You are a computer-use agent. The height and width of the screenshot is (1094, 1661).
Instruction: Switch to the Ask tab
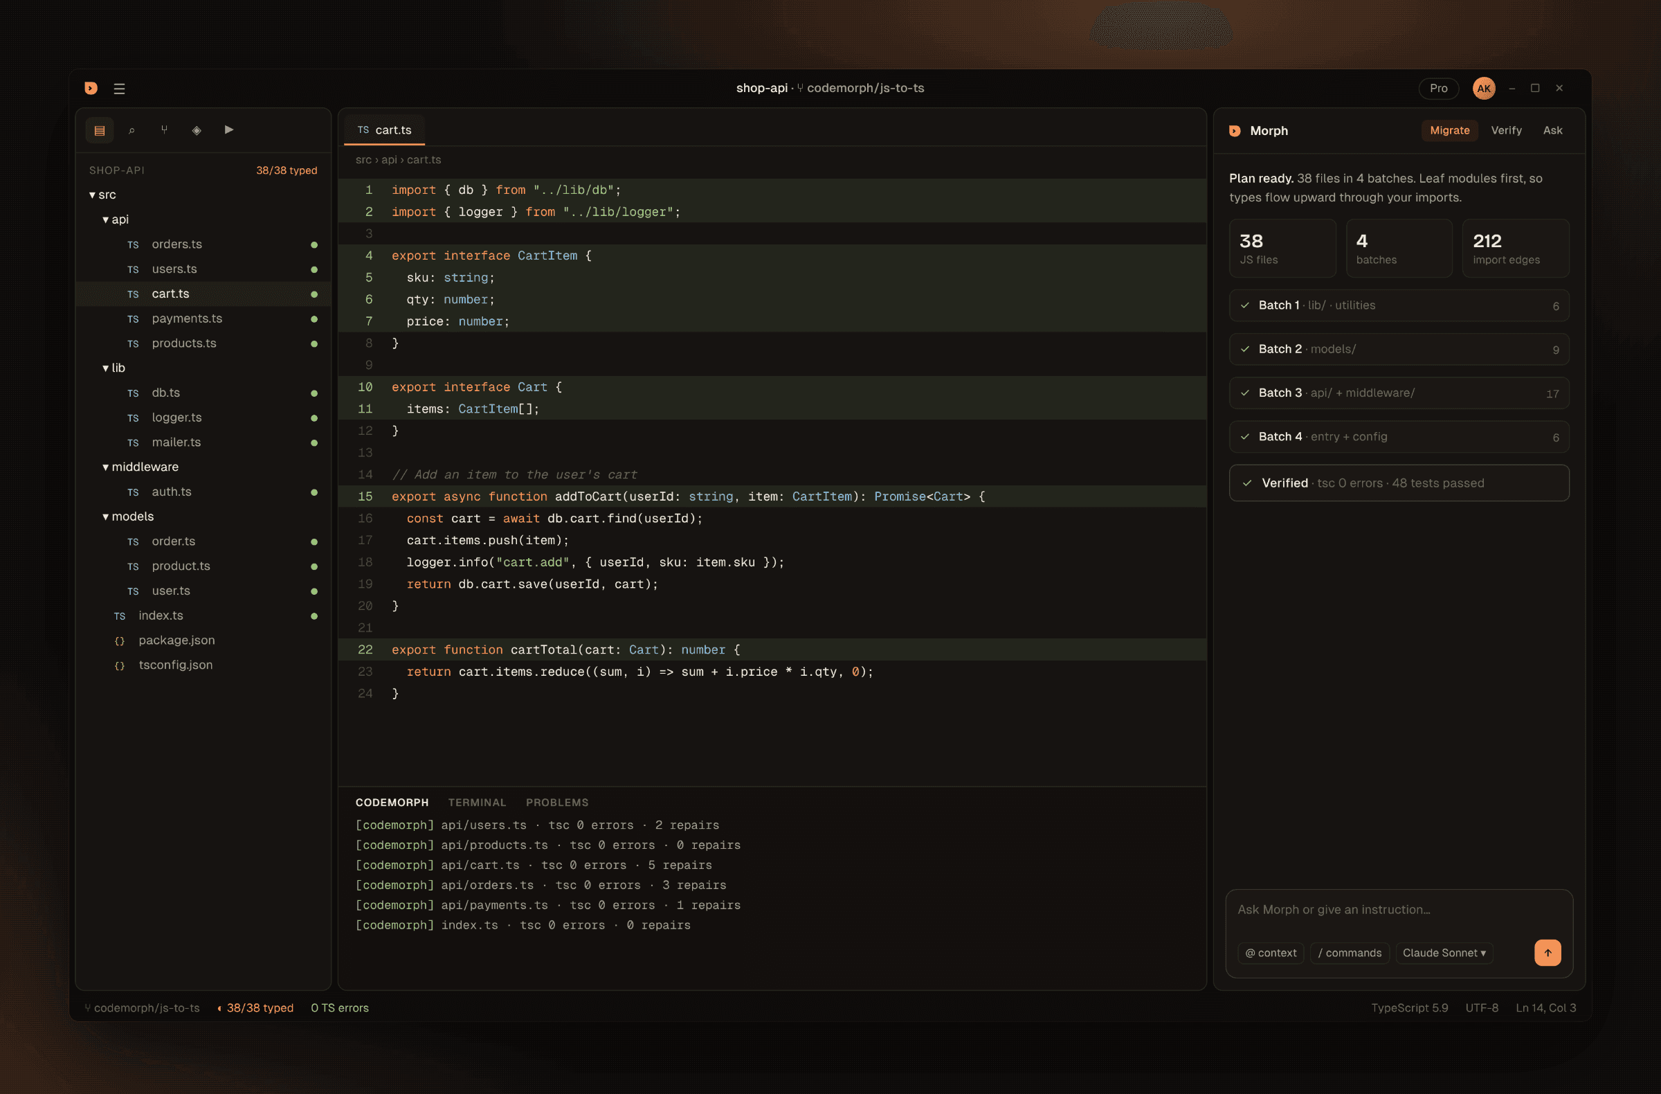pyautogui.click(x=1552, y=131)
